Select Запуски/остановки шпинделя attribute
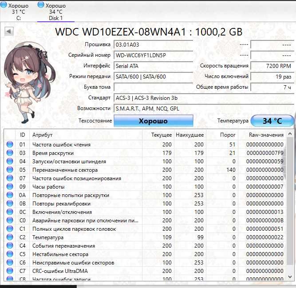Image resolution: width=296 pixels, height=288 pixels. [x=69, y=162]
